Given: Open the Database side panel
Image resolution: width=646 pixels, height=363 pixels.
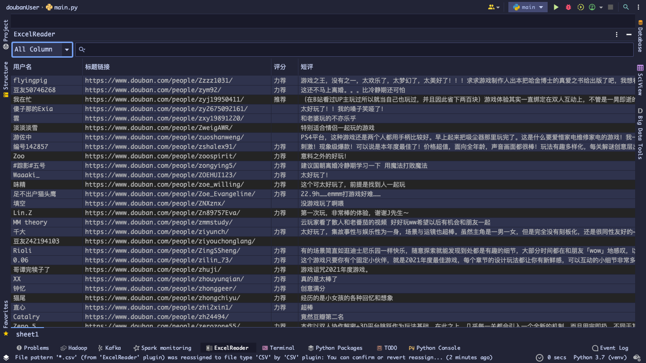Looking at the screenshot, I should (x=640, y=35).
